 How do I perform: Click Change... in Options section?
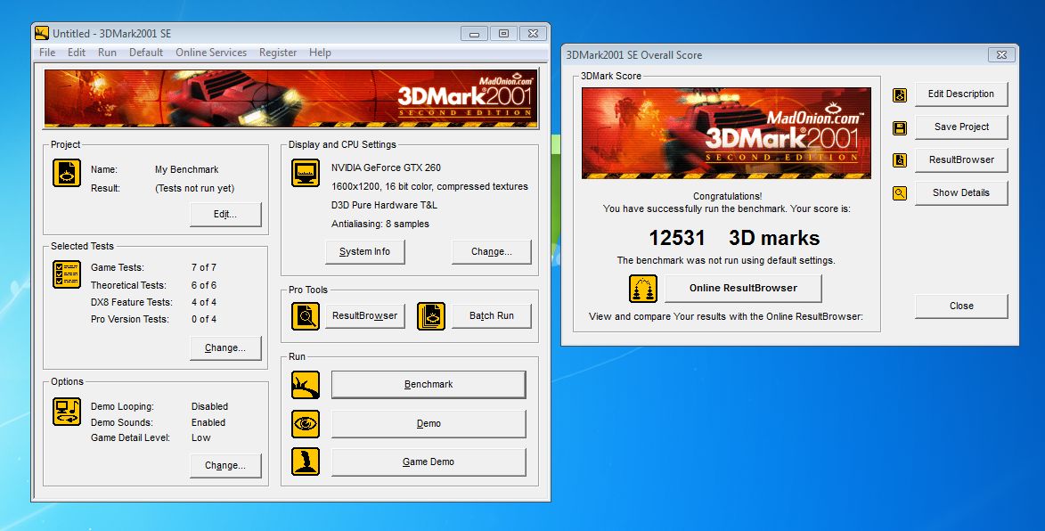225,466
